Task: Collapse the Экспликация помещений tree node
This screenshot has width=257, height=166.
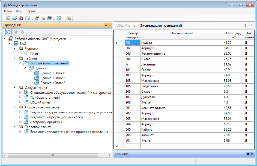Action: click(x=20, y=63)
